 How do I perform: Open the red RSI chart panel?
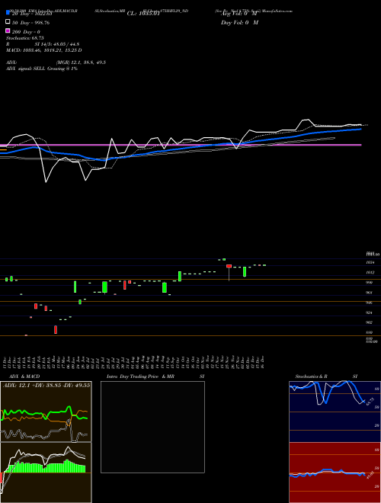335,473
